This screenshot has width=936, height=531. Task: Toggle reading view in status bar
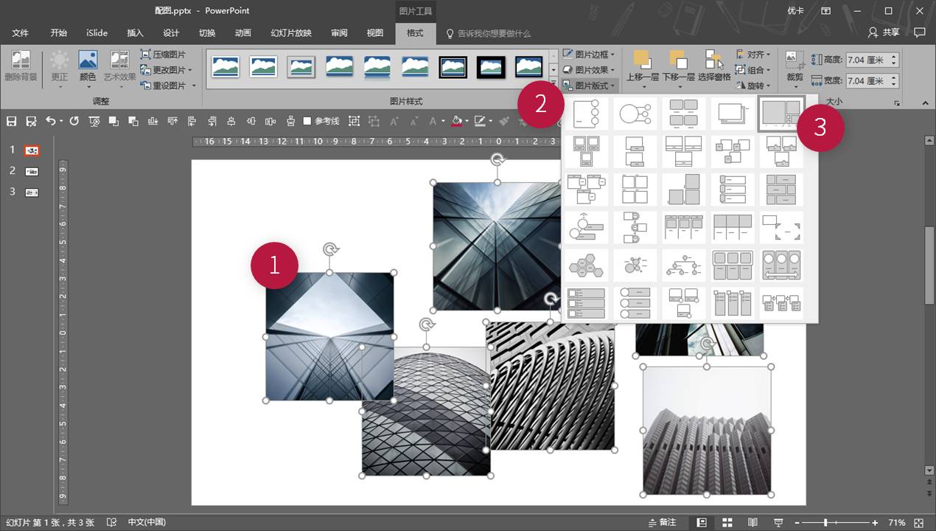point(752,522)
